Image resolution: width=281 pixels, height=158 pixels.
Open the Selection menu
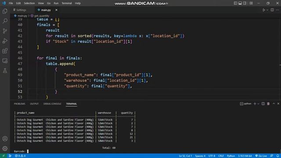tap(29, 3)
